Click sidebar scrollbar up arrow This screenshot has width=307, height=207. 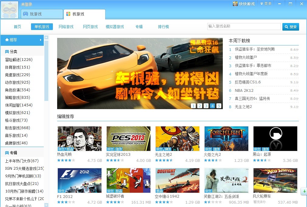pos(47,37)
